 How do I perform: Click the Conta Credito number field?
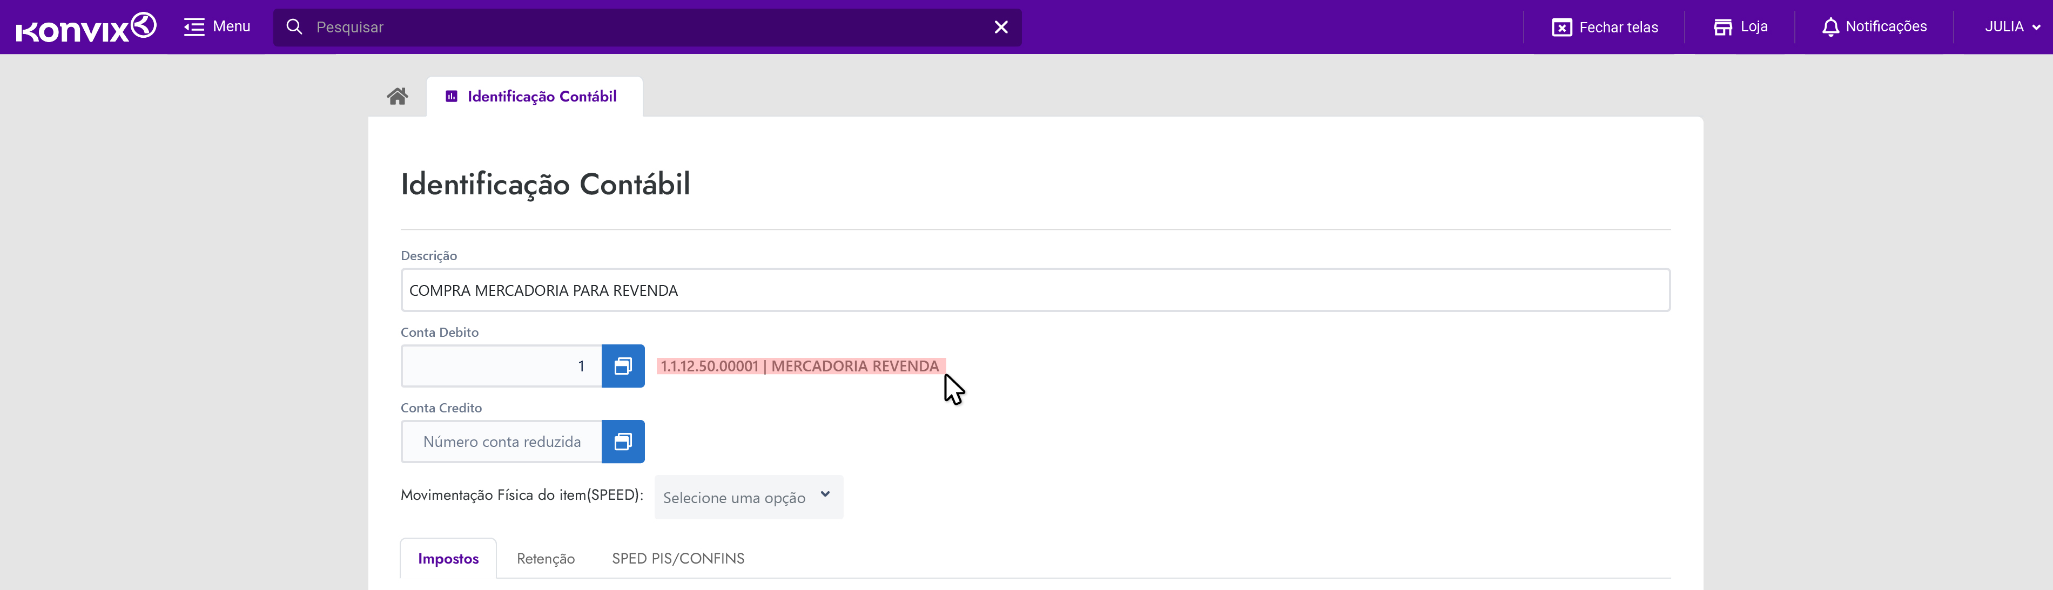501,442
